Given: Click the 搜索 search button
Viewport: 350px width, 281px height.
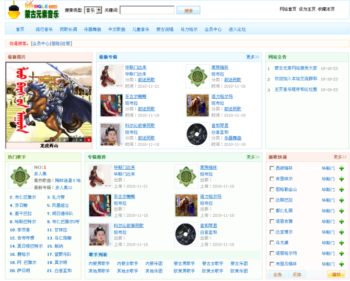Looking at the screenshot, I should [x=188, y=10].
